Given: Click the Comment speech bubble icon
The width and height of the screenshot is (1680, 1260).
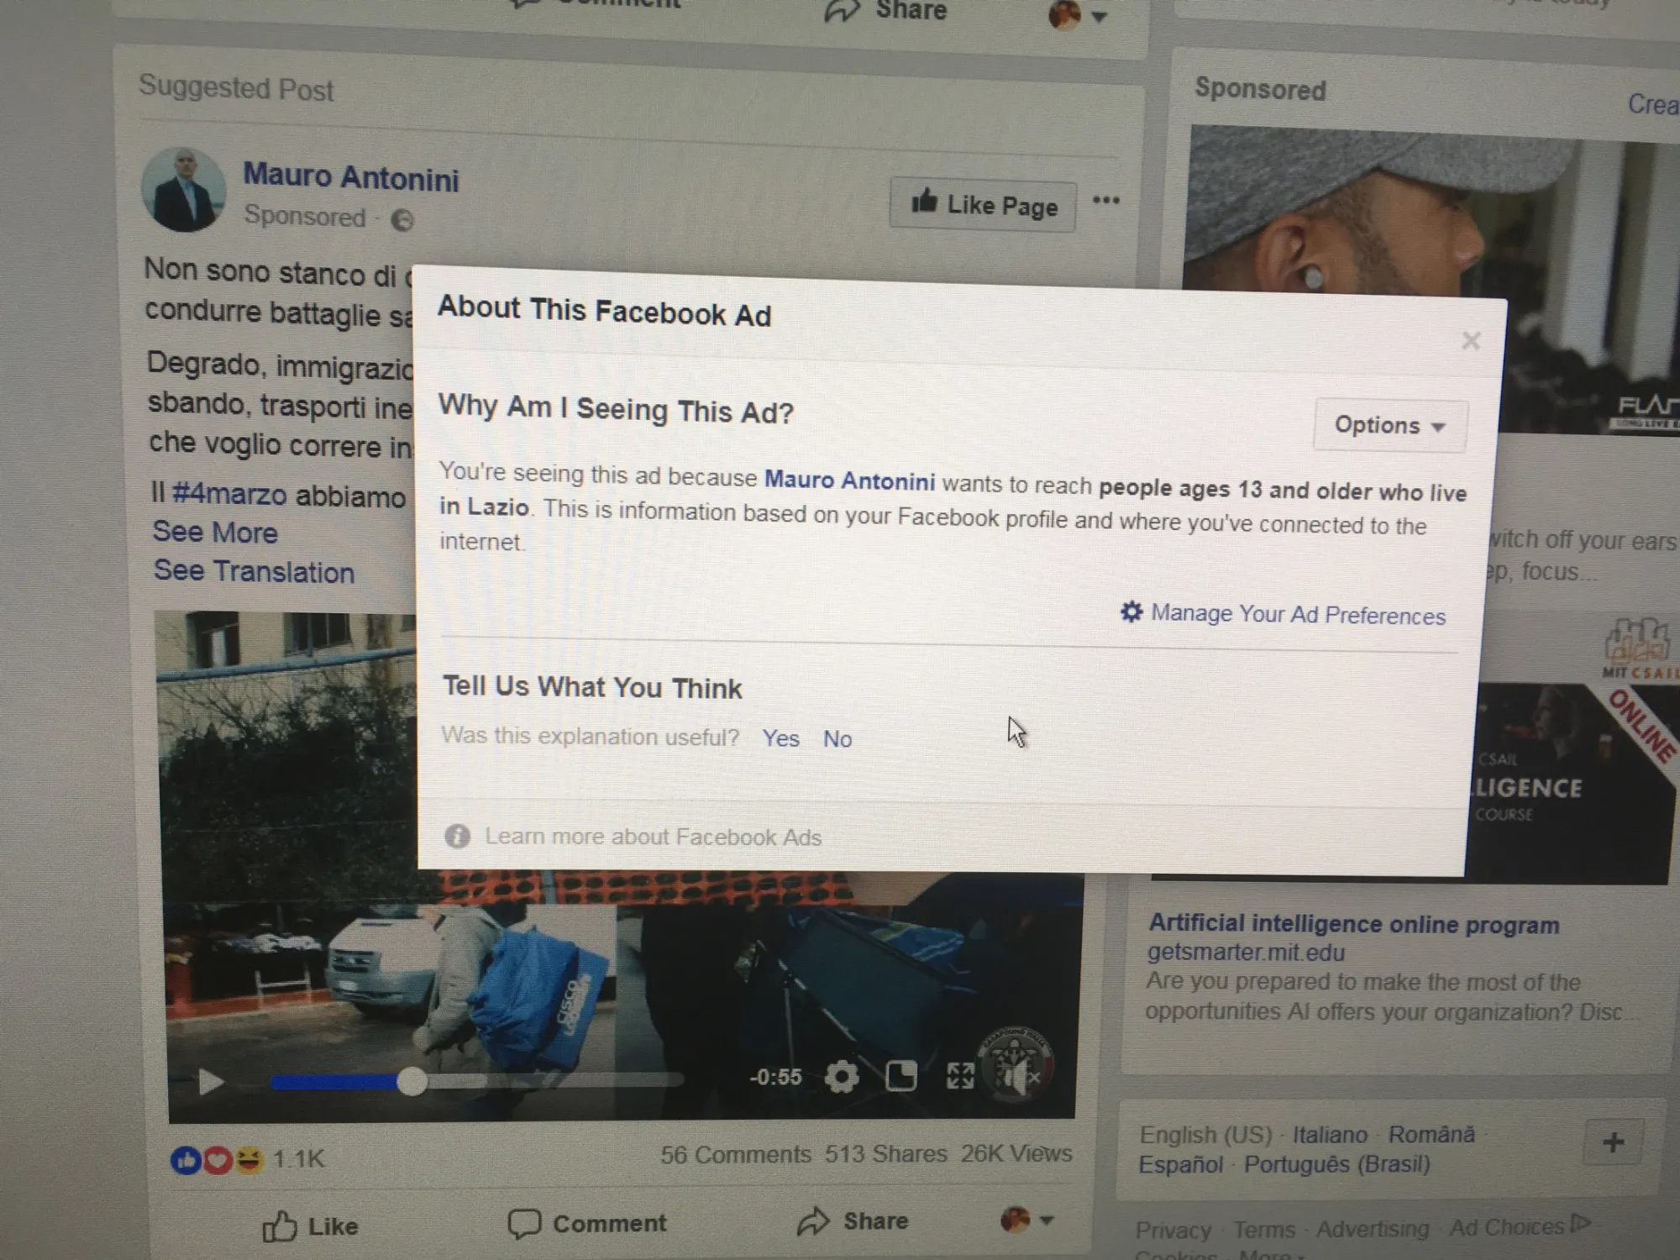Looking at the screenshot, I should tap(524, 1224).
